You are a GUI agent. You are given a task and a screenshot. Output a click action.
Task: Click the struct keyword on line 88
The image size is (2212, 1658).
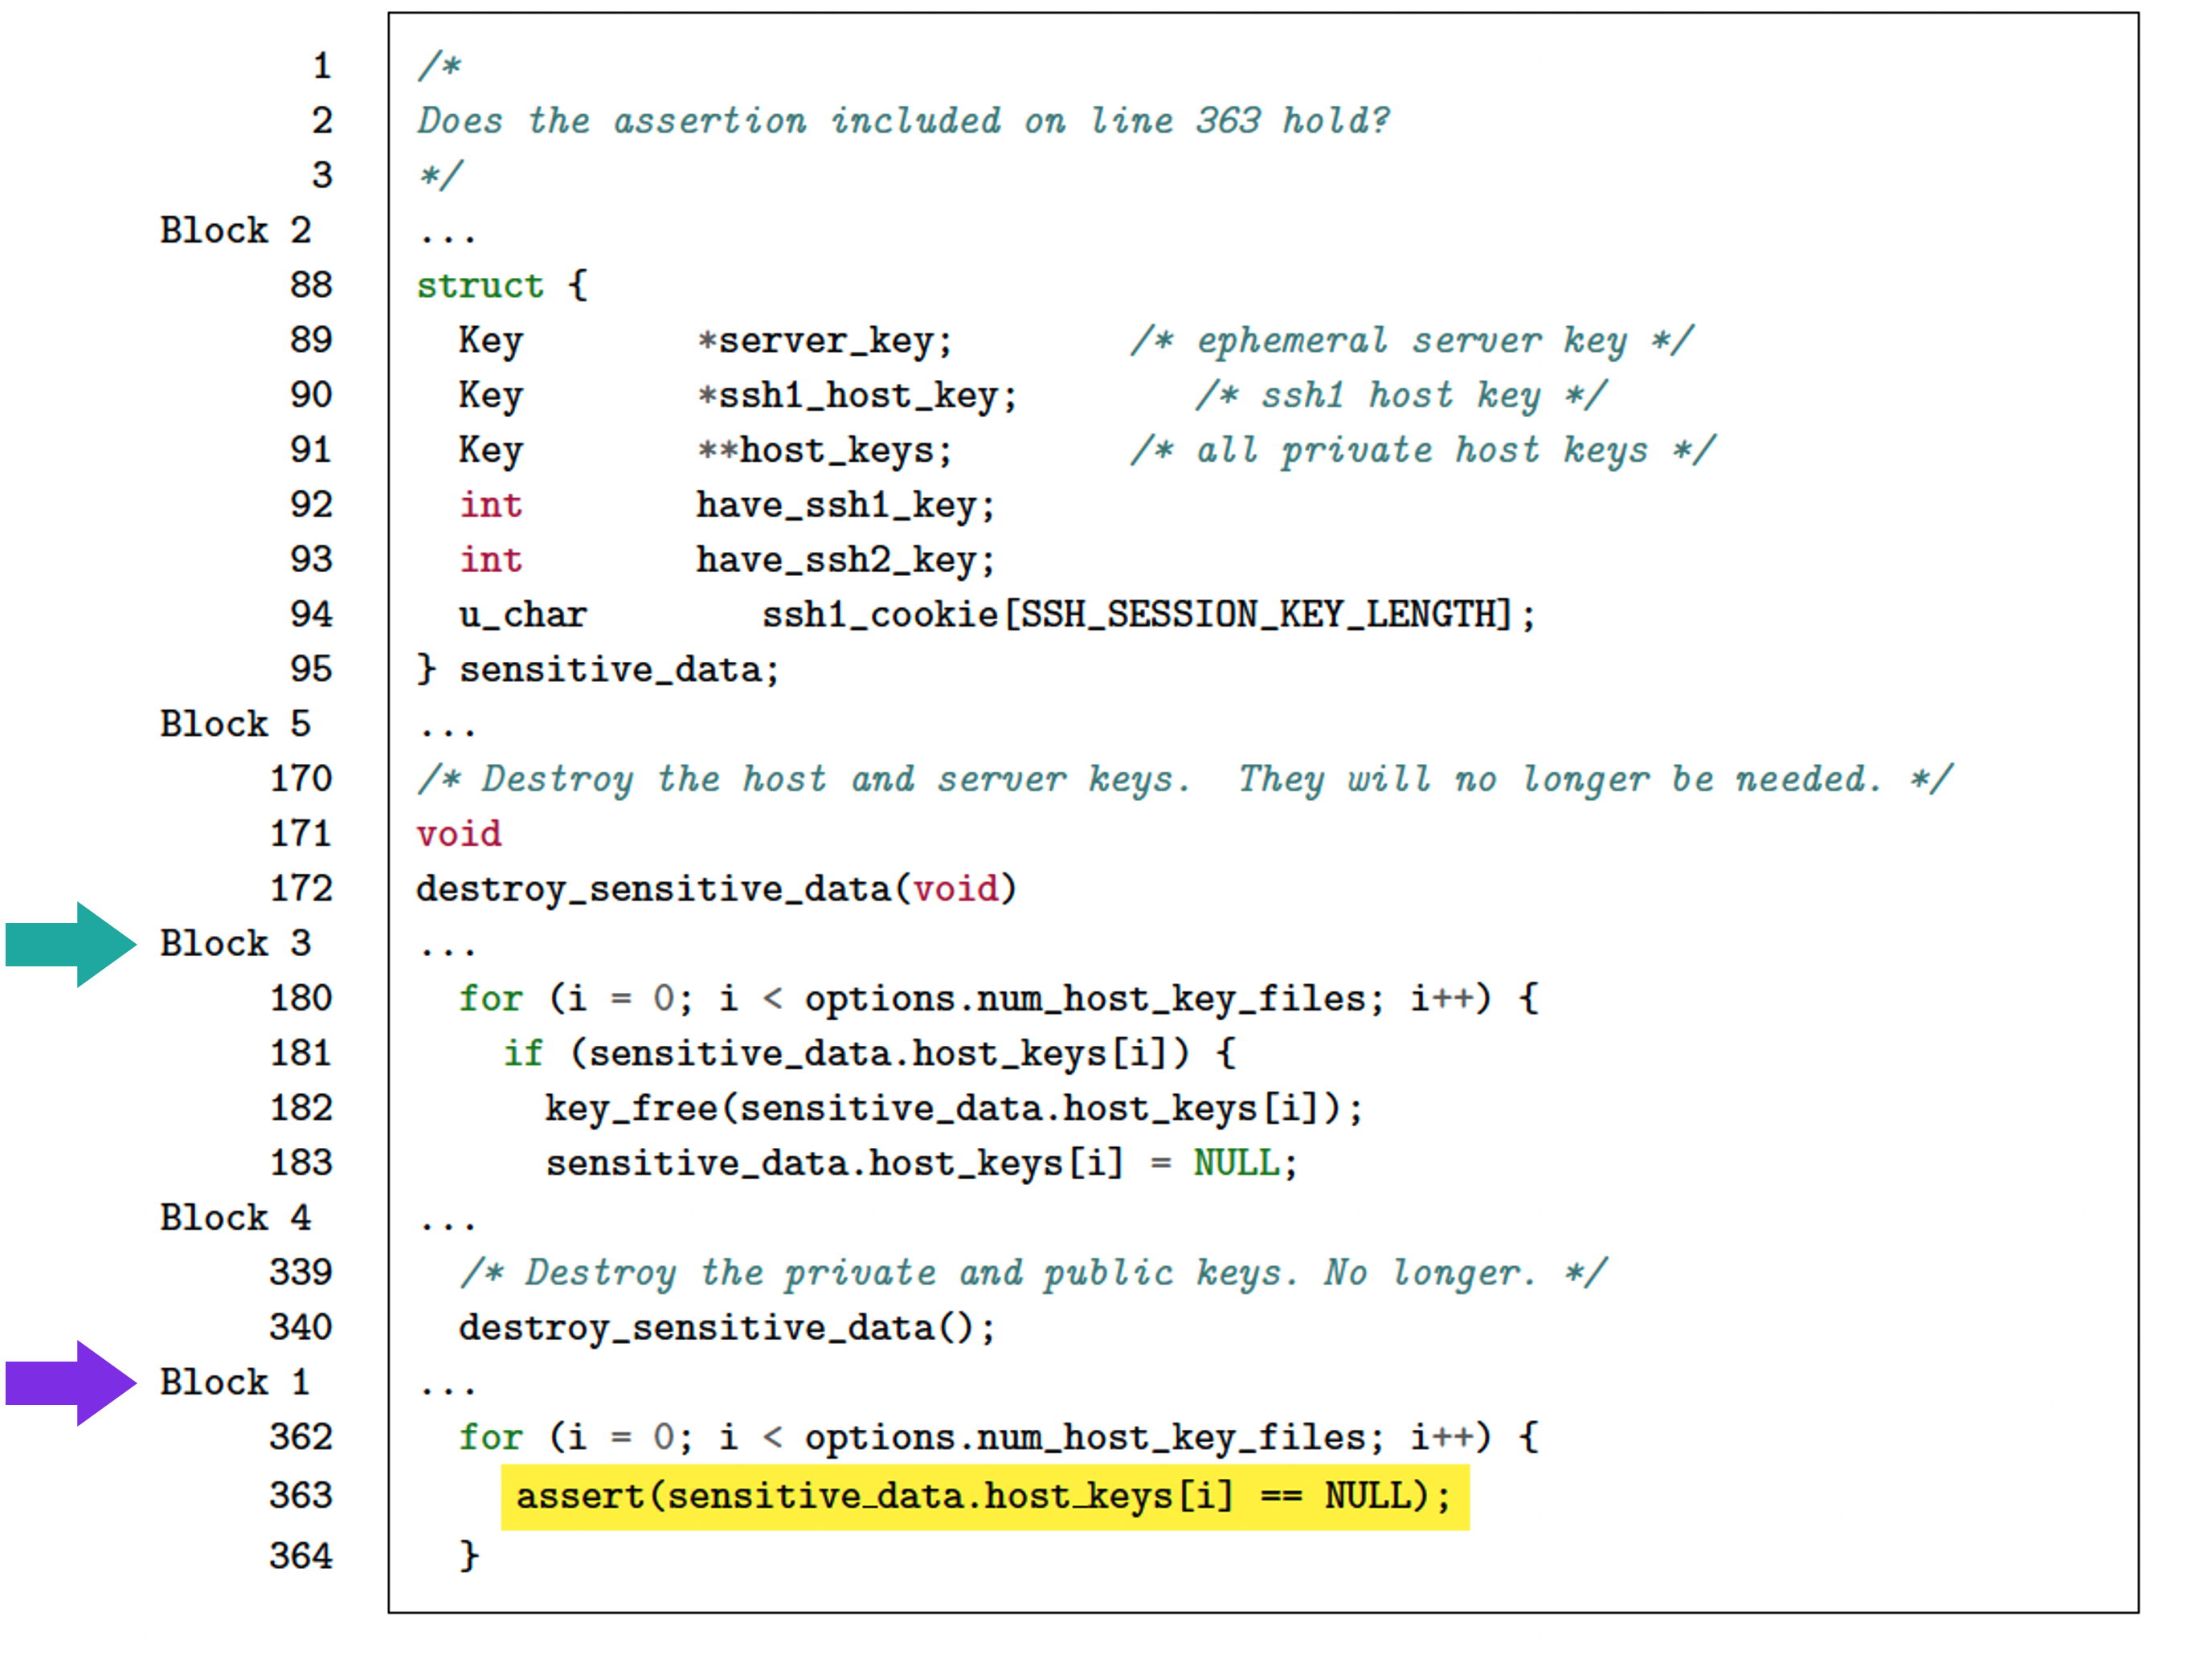pyautogui.click(x=480, y=286)
